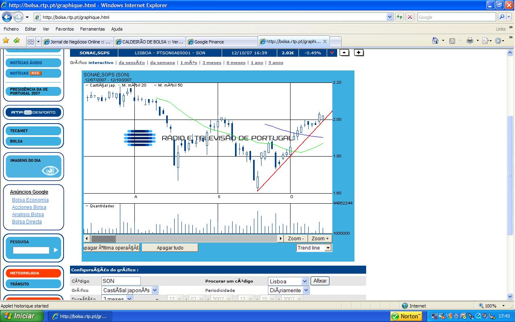
Task: Switch to the Caldeirão de Bolsa tab
Action: (150, 42)
